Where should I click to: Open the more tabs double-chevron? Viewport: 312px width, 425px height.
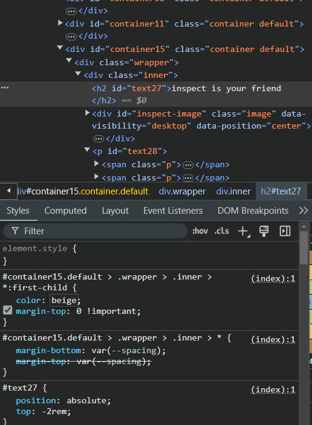[304, 211]
